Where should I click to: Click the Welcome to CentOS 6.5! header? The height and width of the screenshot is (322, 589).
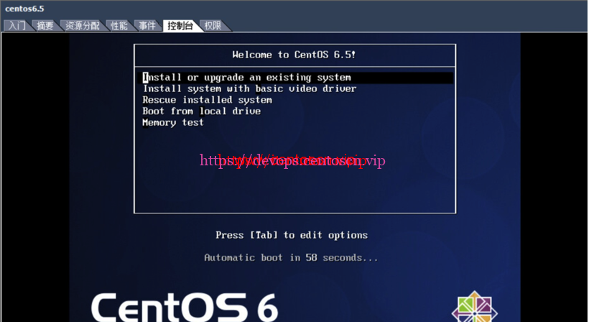tap(294, 55)
